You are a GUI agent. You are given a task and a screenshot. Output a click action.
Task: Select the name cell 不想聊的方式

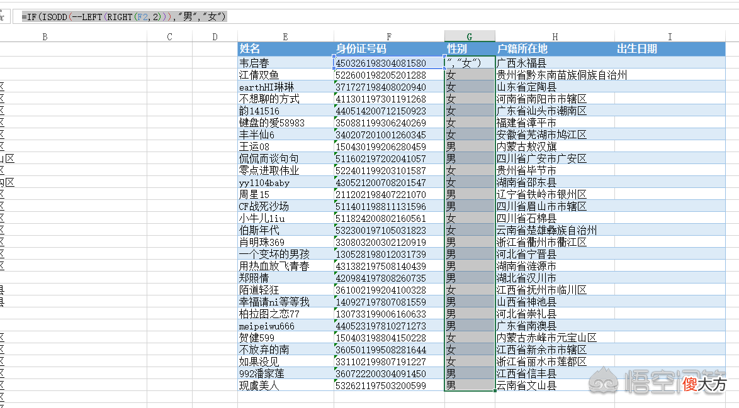point(286,99)
